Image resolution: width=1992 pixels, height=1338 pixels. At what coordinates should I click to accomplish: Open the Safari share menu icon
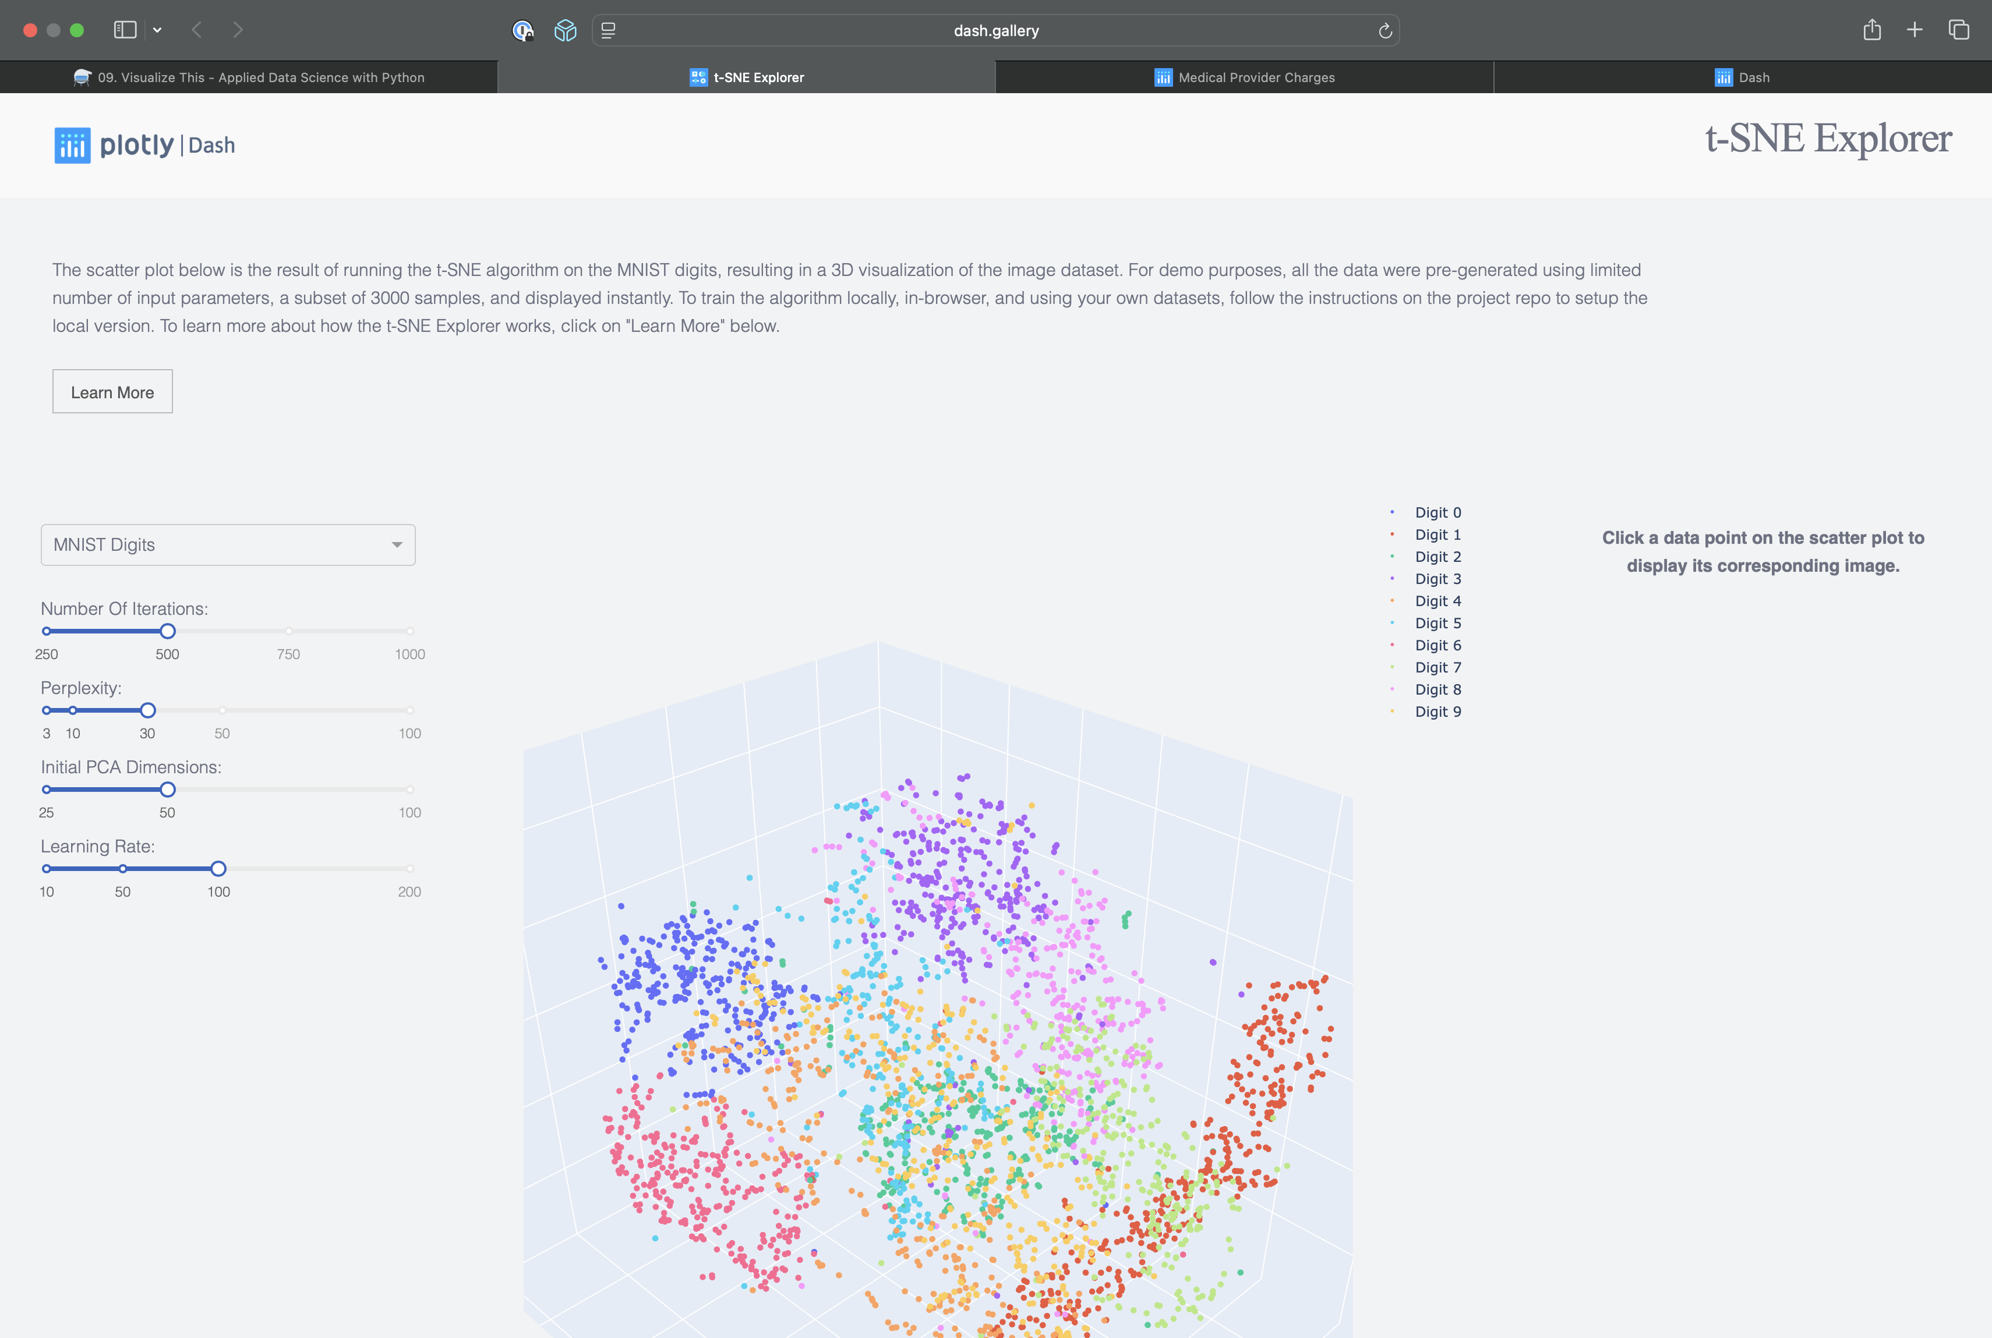pyautogui.click(x=1873, y=30)
